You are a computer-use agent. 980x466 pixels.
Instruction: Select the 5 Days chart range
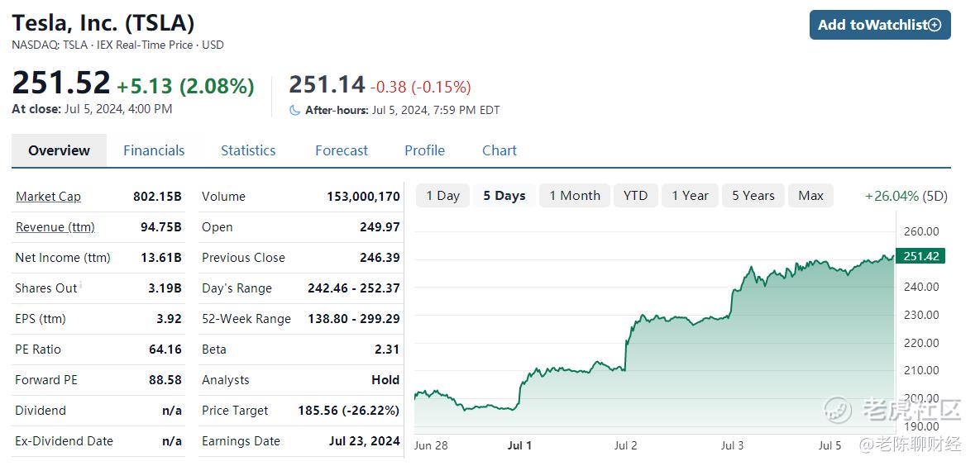[504, 196]
